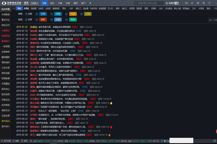Viewport: 217px width, 144px height.
Task: Open the 行情 top menu
Action: [x=60, y=3]
